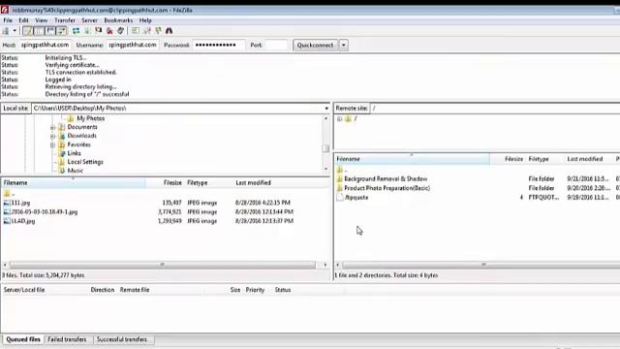Open the Server menu

click(x=89, y=20)
